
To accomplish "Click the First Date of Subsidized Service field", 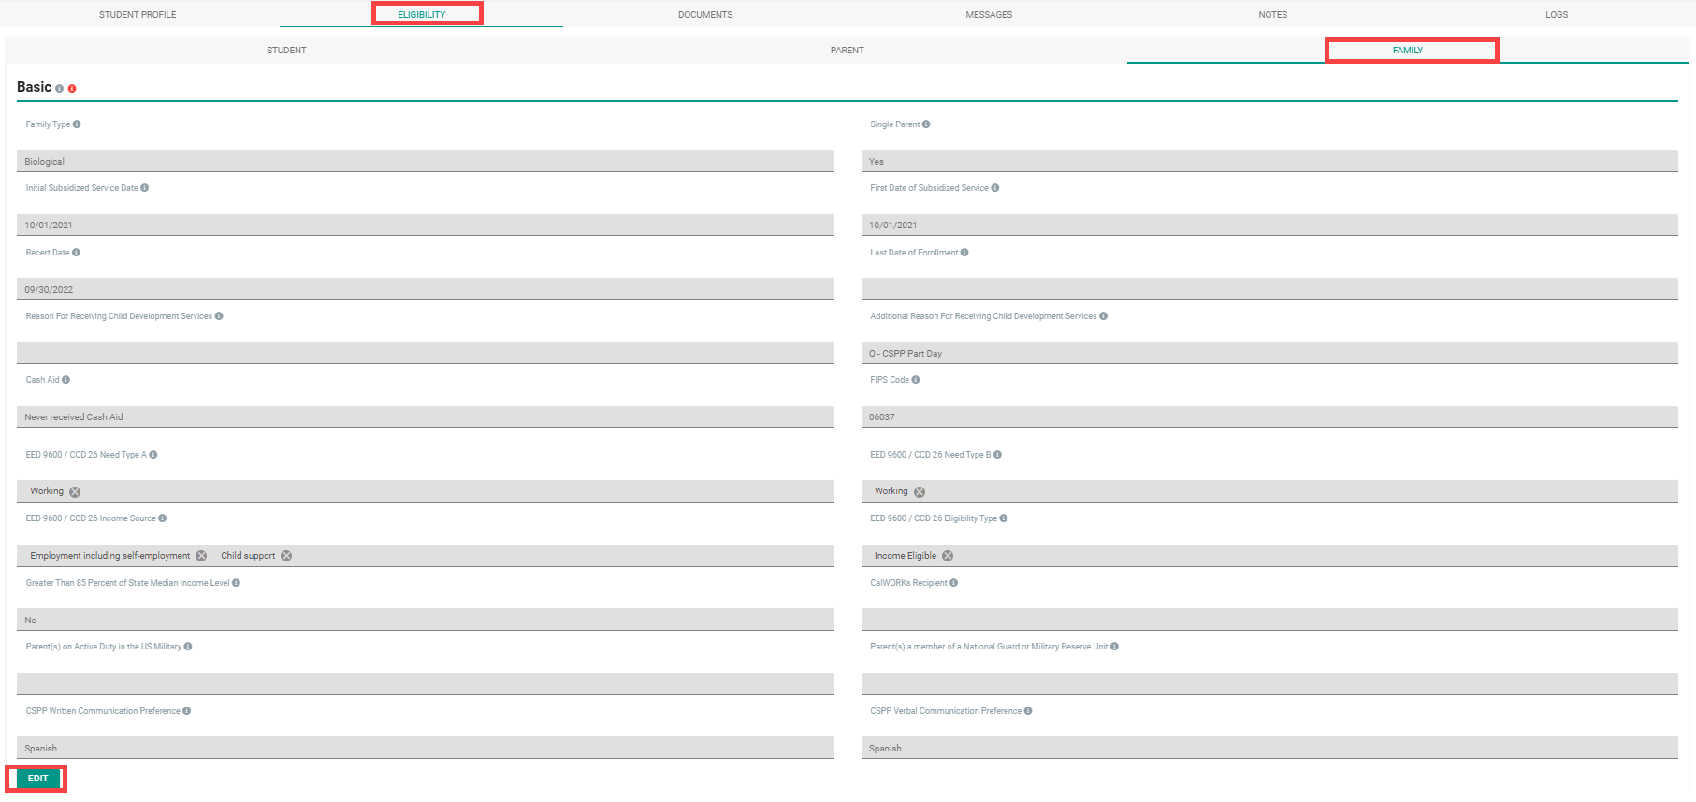I will tap(1269, 225).
